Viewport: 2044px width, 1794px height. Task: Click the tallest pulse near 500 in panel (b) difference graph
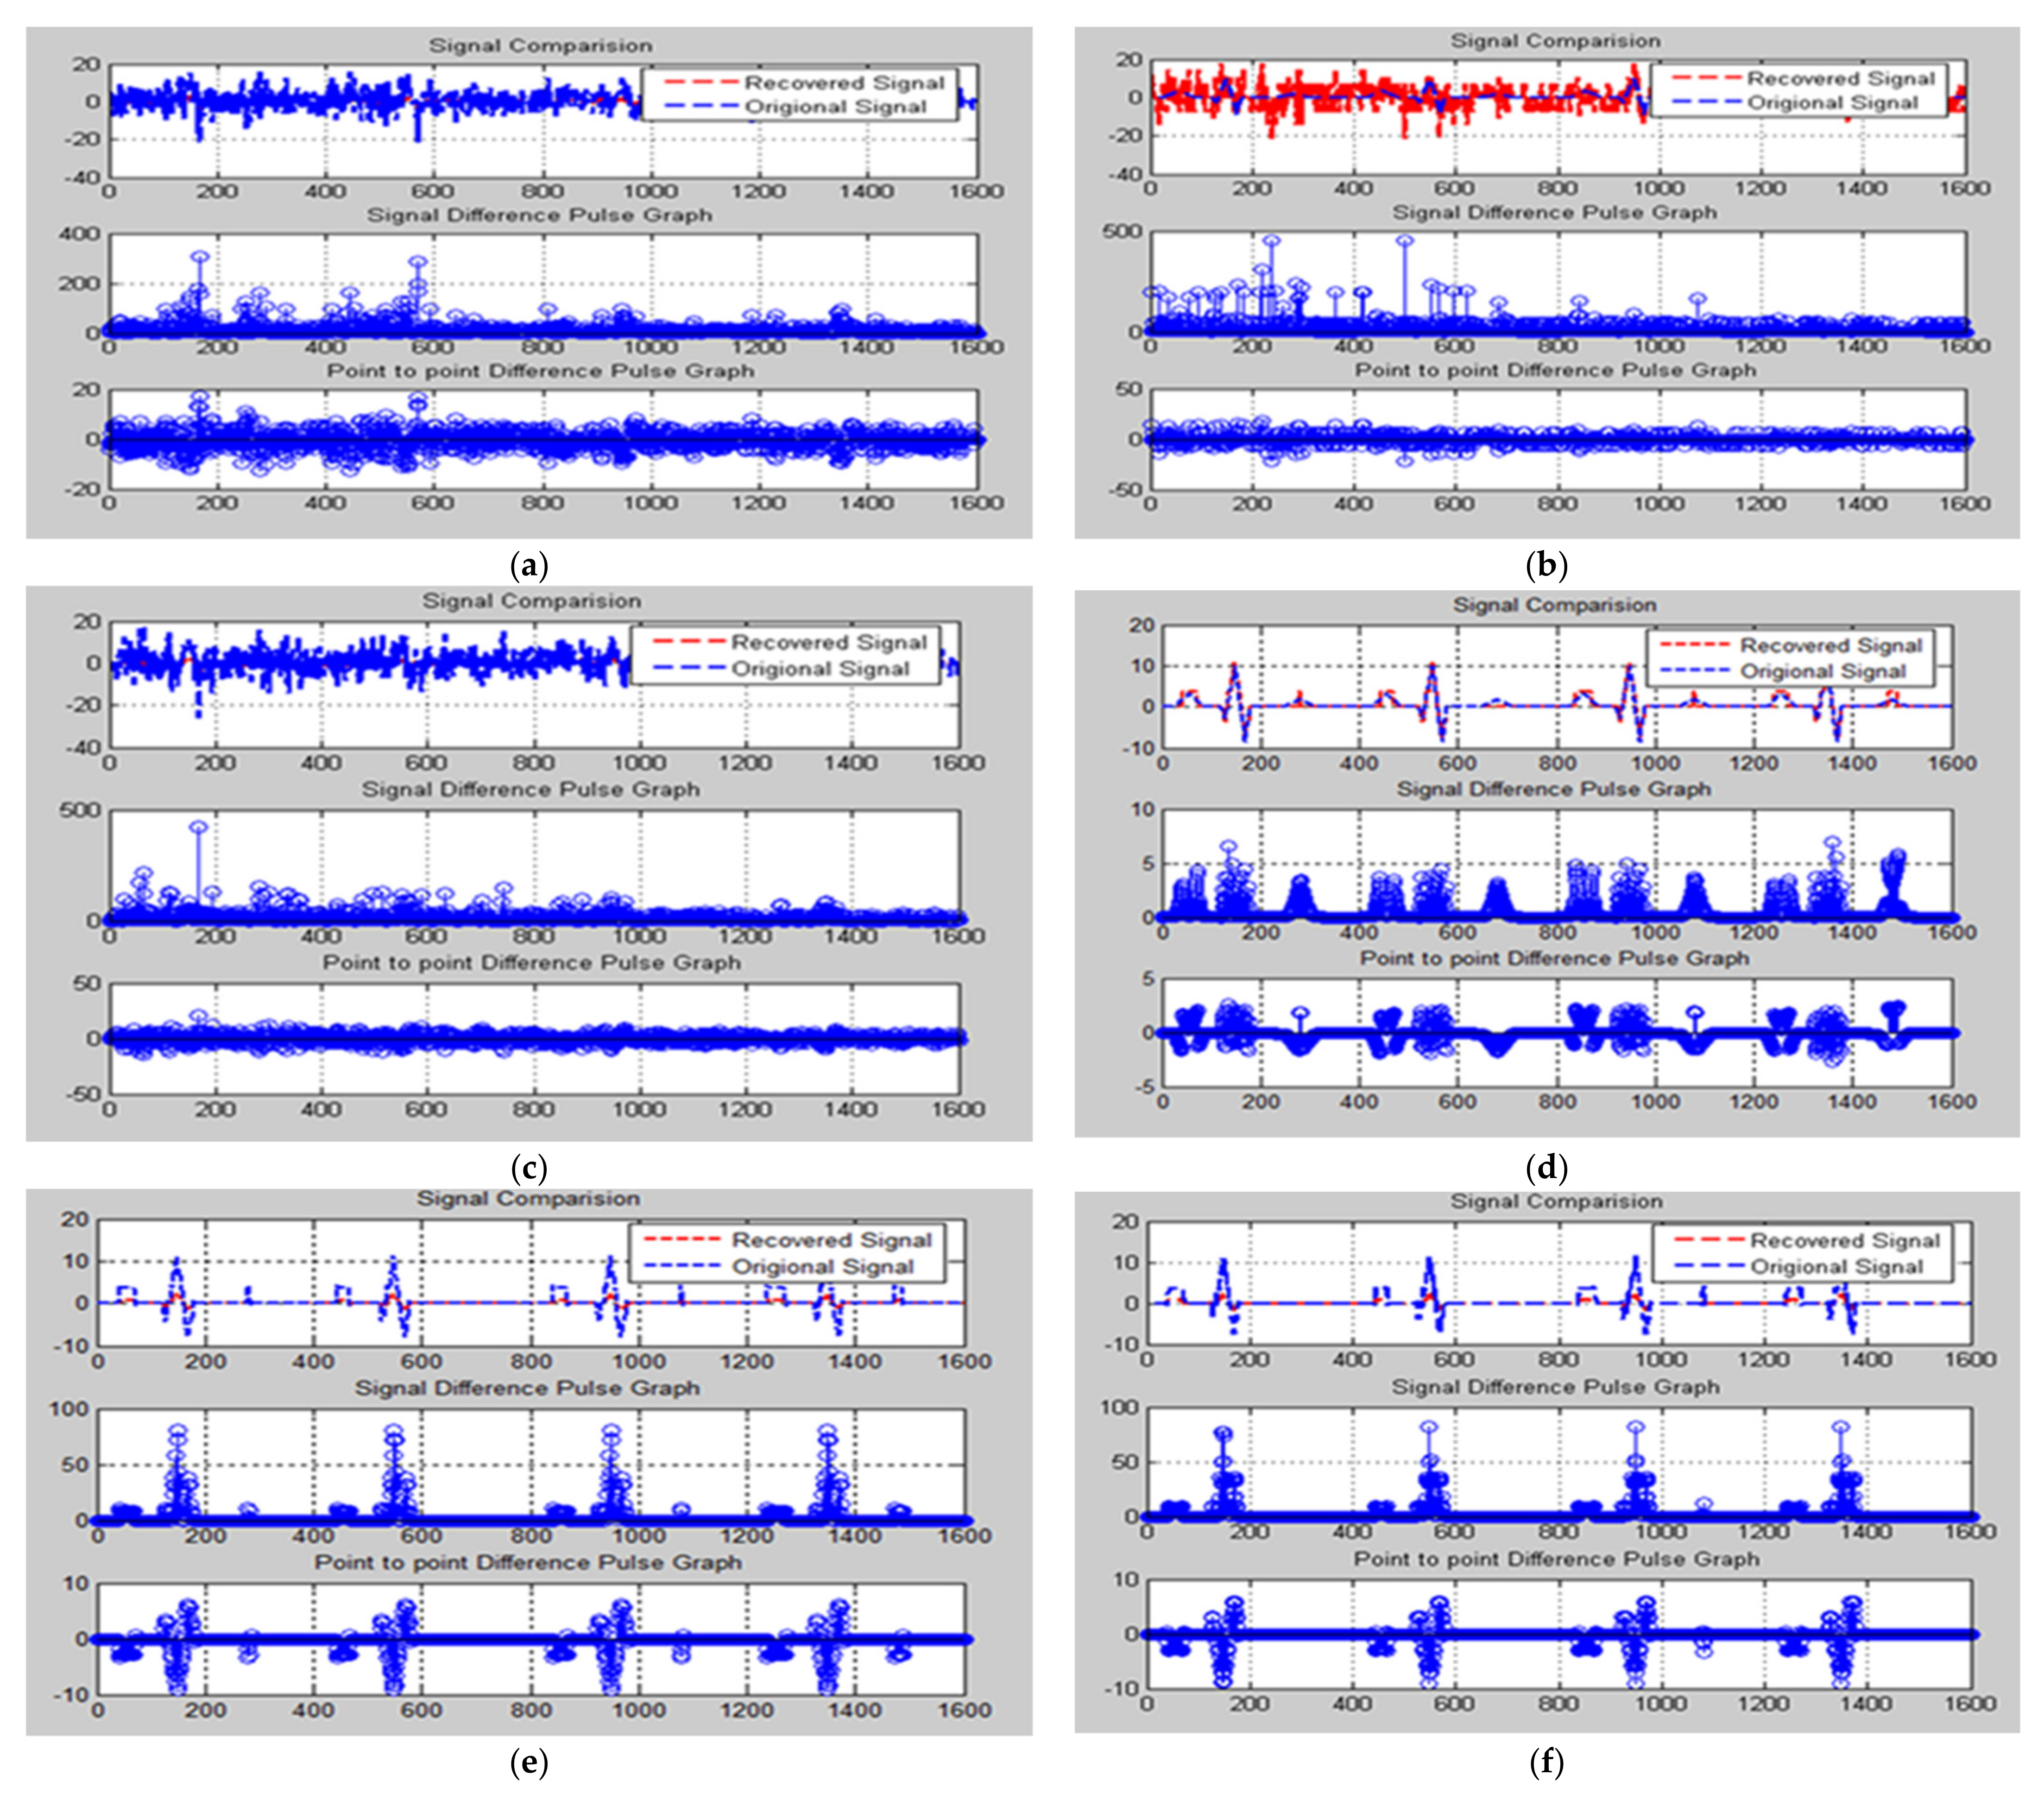click(x=1404, y=241)
